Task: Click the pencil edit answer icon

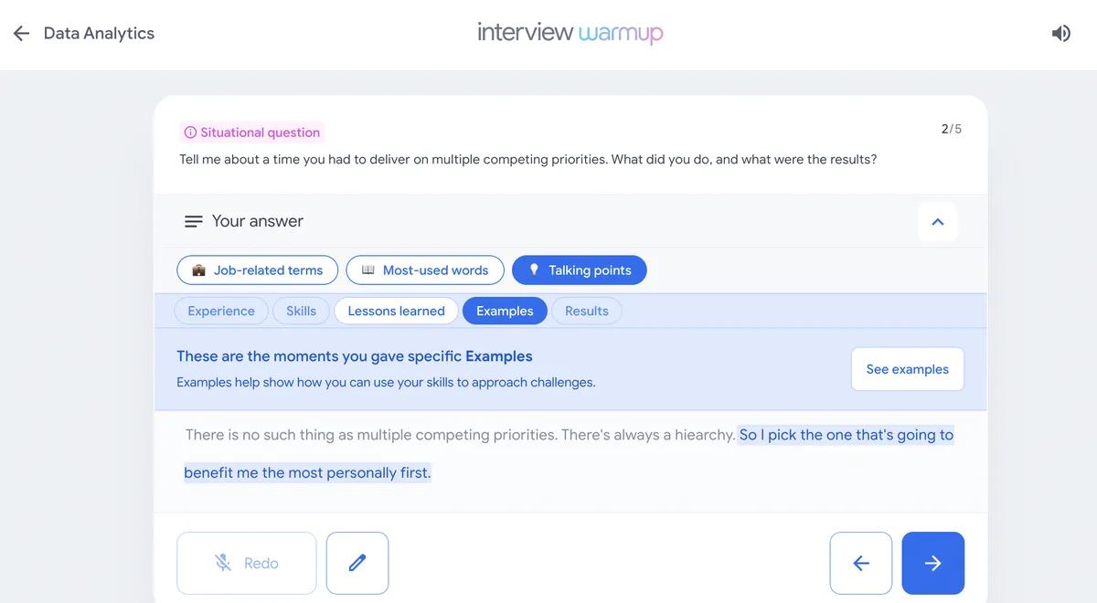Action: (x=357, y=563)
